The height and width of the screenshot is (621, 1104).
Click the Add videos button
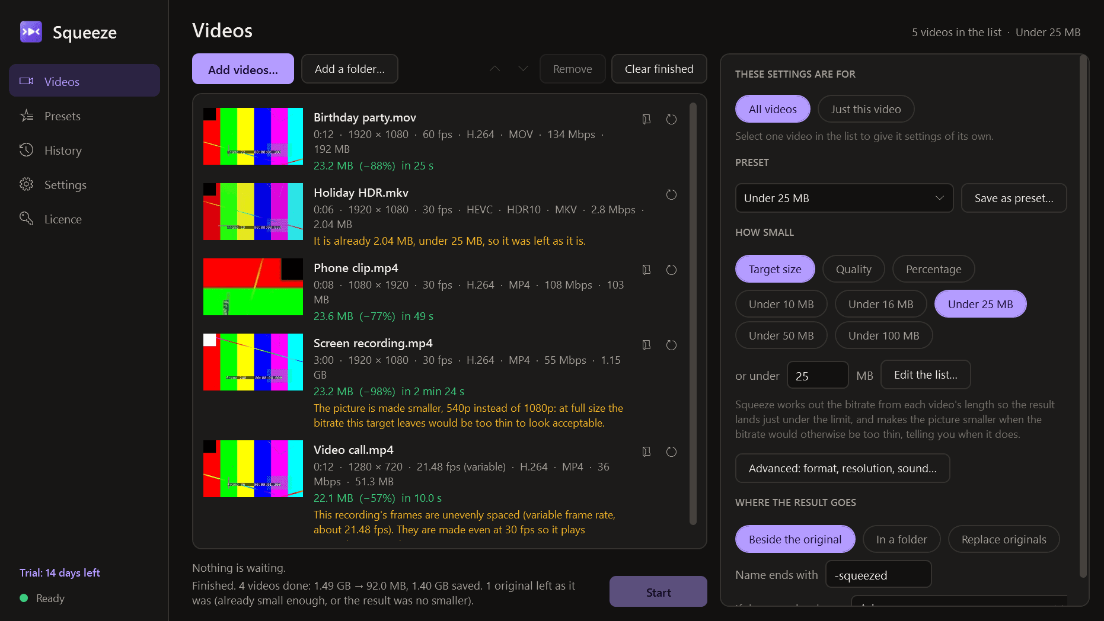coord(243,69)
